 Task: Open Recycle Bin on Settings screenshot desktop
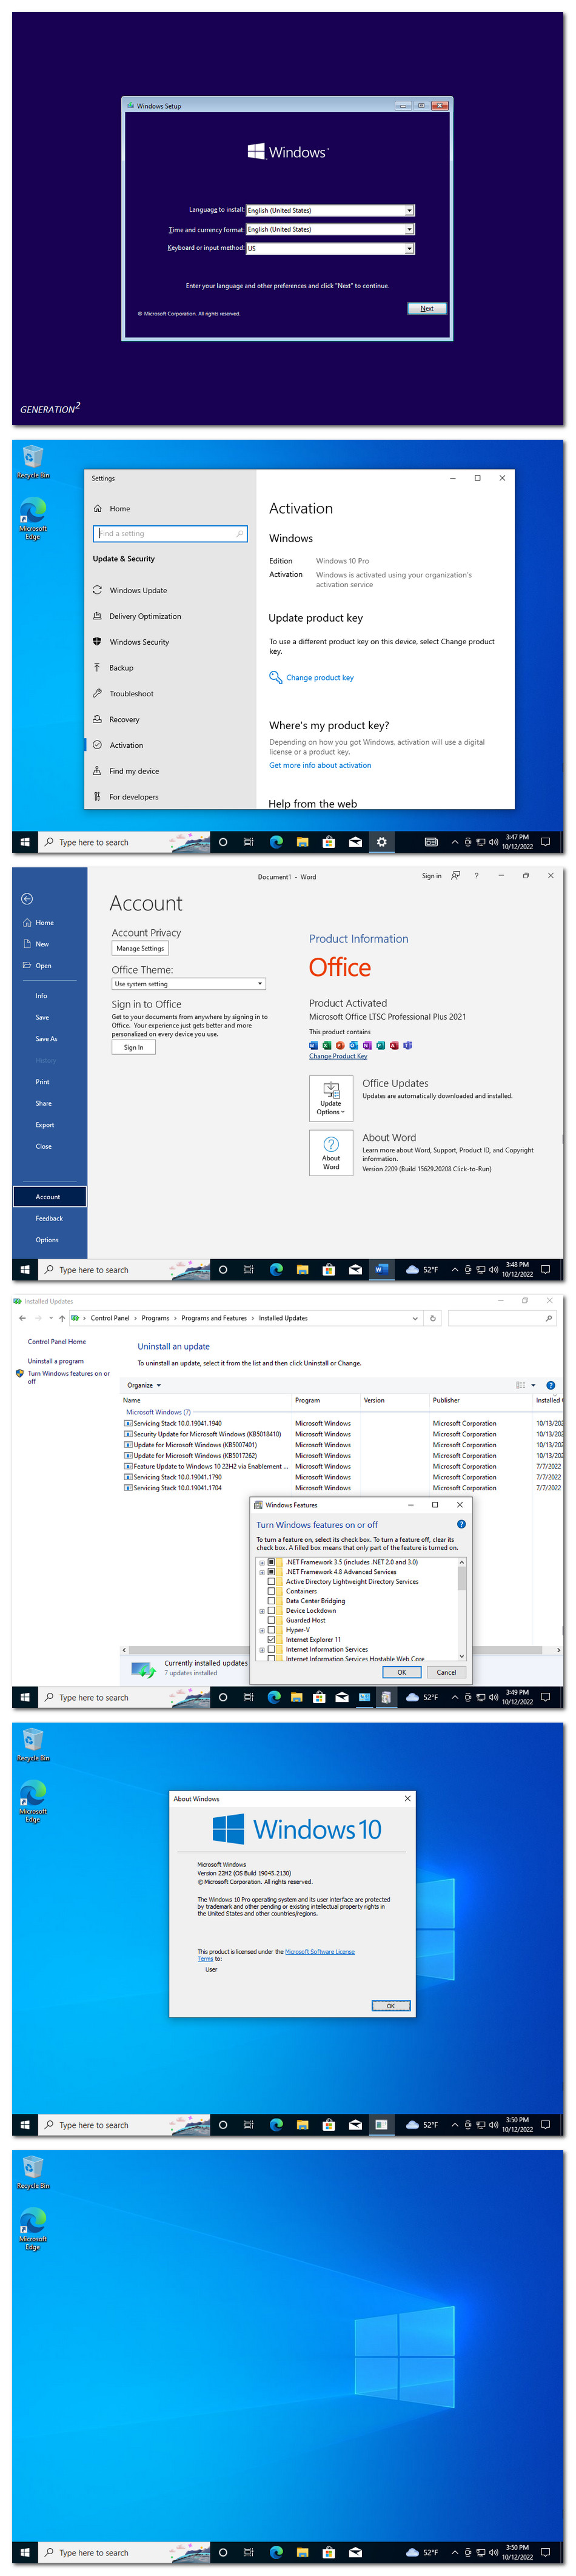(33, 461)
